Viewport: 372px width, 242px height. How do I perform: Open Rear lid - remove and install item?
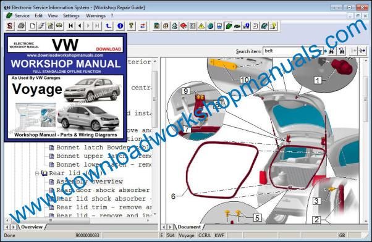click(x=100, y=215)
